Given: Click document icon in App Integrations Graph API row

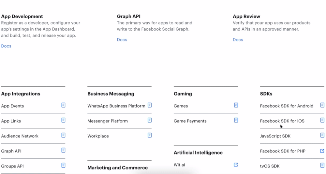Looking at the screenshot, I should [64, 150].
